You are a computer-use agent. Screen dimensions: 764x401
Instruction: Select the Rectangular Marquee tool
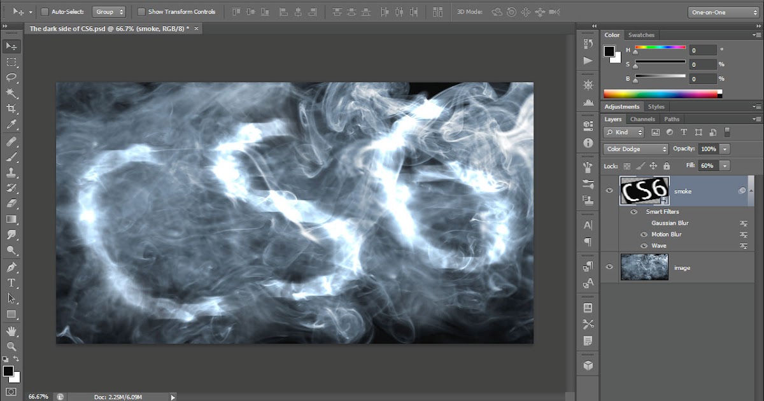[11, 62]
